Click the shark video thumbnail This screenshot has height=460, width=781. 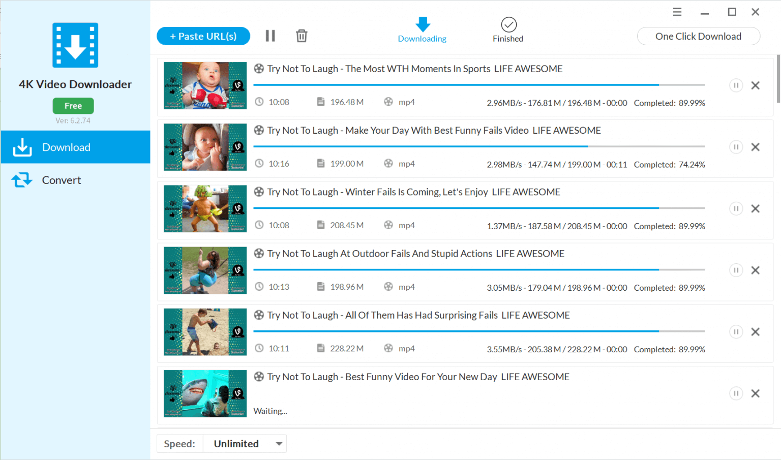(205, 393)
